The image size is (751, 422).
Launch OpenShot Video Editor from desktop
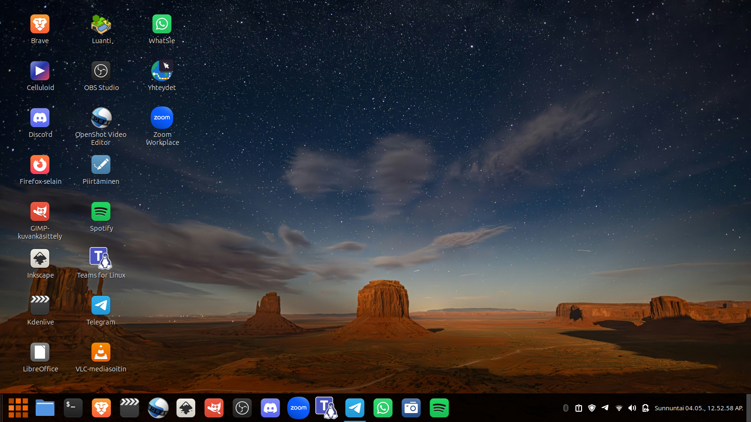click(x=101, y=118)
